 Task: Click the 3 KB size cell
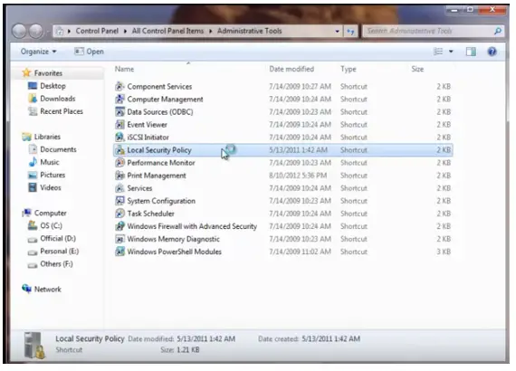(x=444, y=252)
